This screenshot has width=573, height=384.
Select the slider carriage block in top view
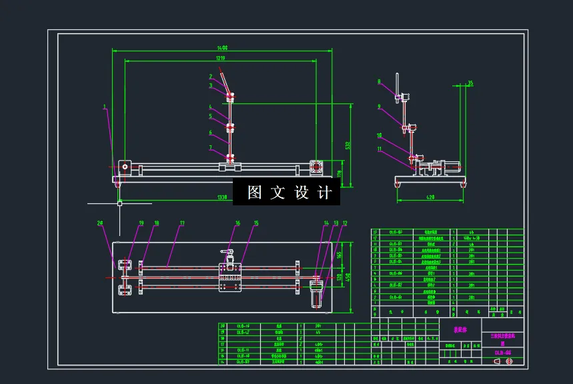(230, 277)
